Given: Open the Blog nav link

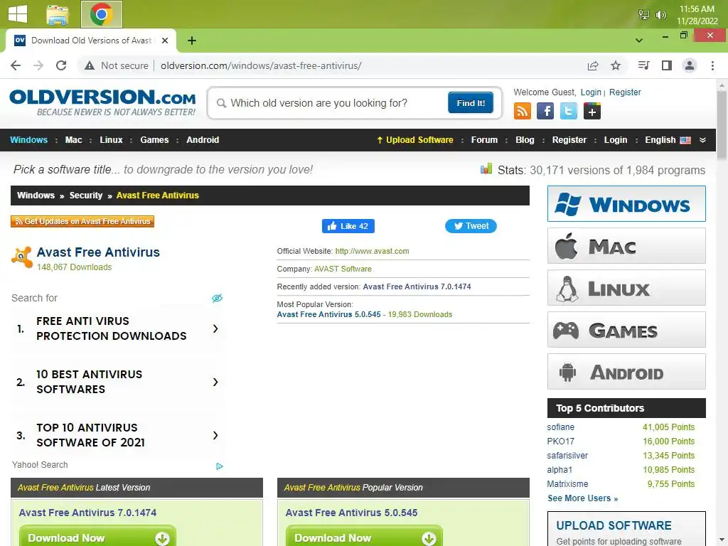Looking at the screenshot, I should tap(525, 140).
